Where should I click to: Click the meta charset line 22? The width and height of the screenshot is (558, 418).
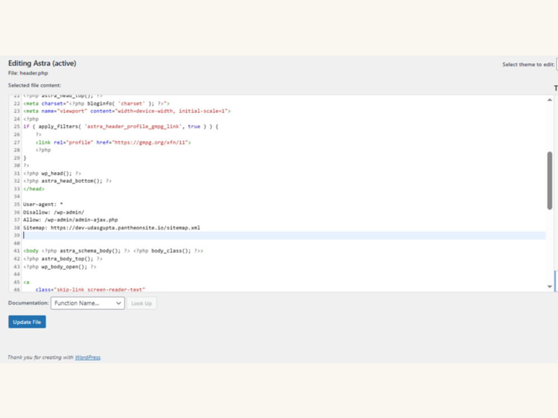click(x=97, y=104)
